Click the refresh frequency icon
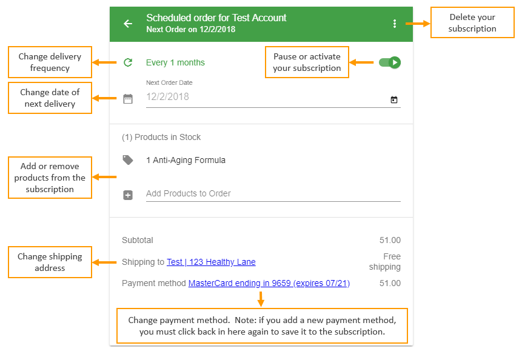Image resolution: width=522 pixels, height=357 pixels. point(128,62)
